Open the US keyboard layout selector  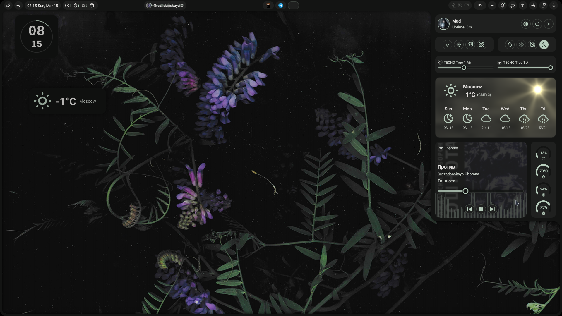tap(480, 5)
